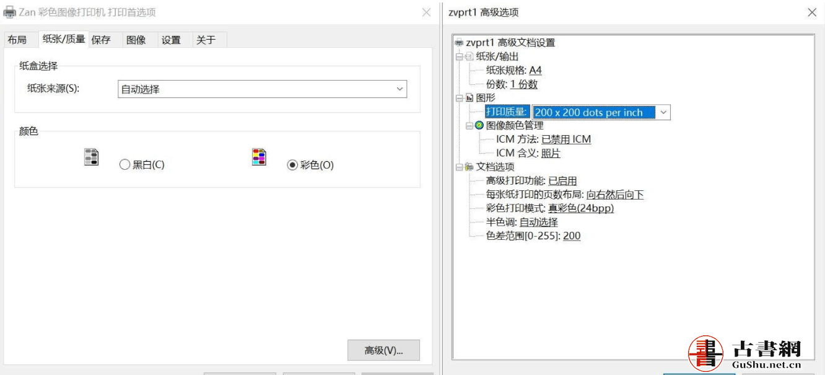Click the 纸张/输出 paper output icon

tap(469, 56)
